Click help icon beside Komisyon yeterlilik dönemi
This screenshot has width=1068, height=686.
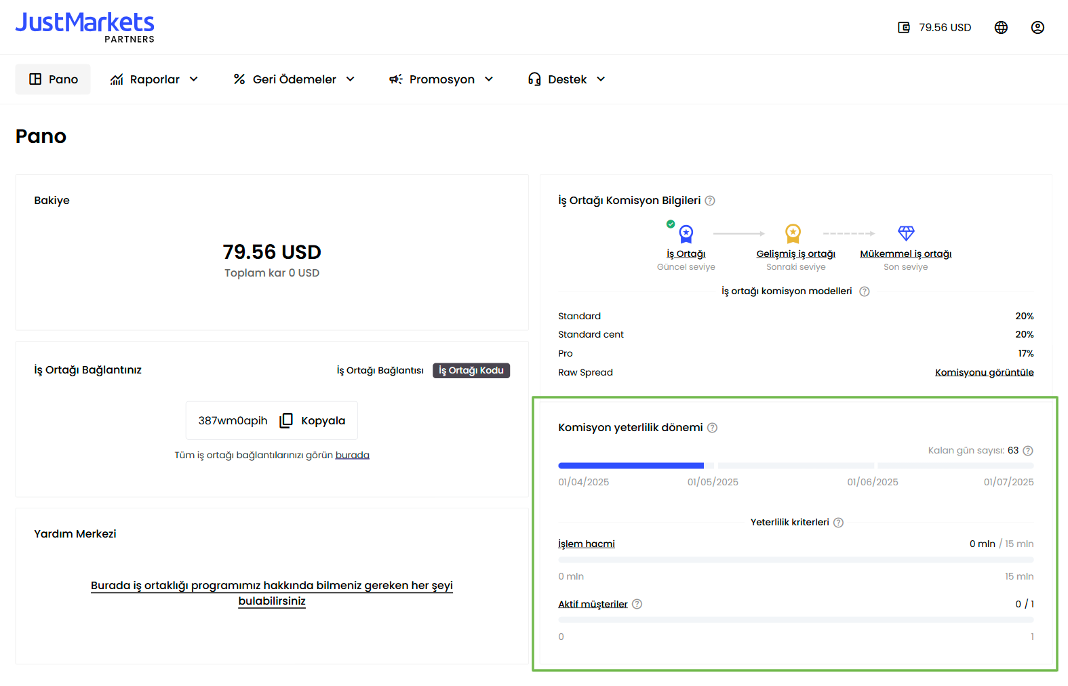[712, 428]
